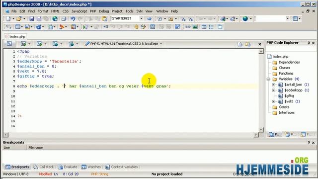Click the folder icon left of font icons
318x179 pixels.
[170, 19]
